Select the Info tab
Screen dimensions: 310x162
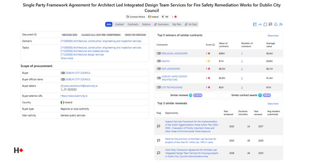point(109,24)
